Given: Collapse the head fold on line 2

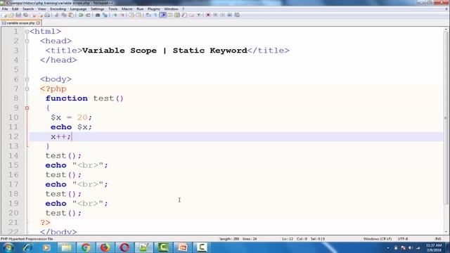Looking at the screenshot, I should (27, 41).
